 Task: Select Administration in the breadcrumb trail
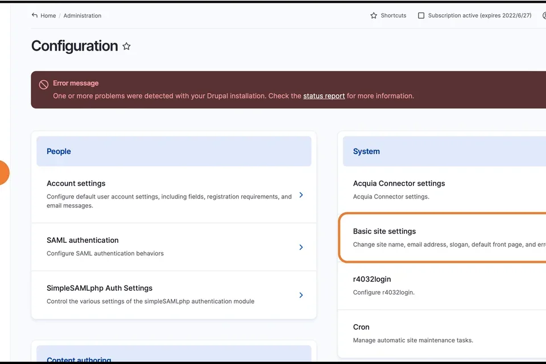[x=82, y=15]
